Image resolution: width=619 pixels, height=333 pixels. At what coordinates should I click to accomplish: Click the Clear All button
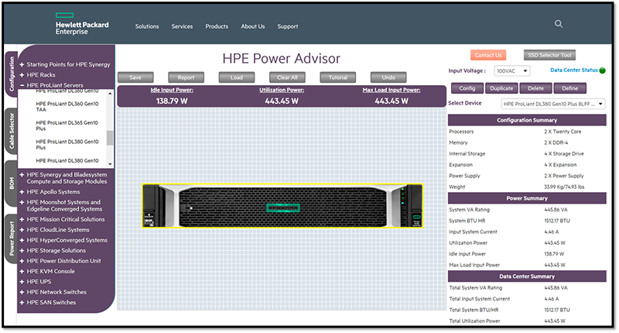coord(287,77)
